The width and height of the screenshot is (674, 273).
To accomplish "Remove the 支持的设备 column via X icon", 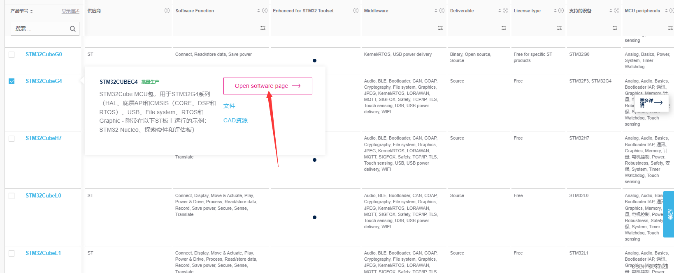I will pos(617,11).
